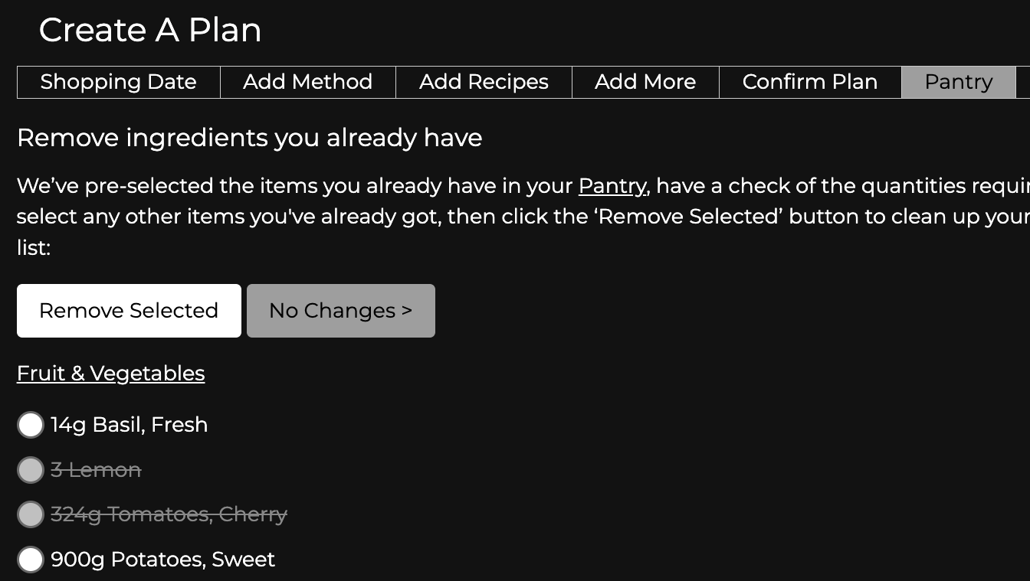
Task: Select the Add More tab
Action: (x=645, y=82)
